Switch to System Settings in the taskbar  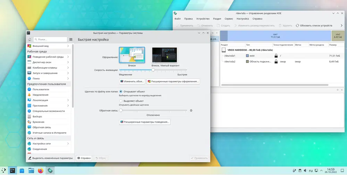click(12, 170)
